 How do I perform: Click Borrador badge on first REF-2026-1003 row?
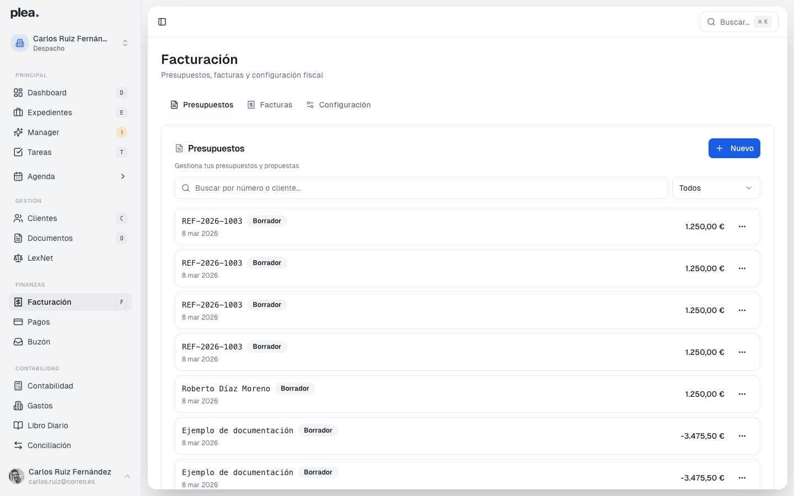coord(267,221)
